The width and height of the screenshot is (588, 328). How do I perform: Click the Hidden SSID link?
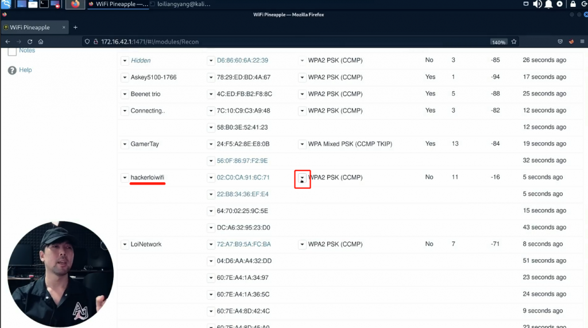point(141,60)
